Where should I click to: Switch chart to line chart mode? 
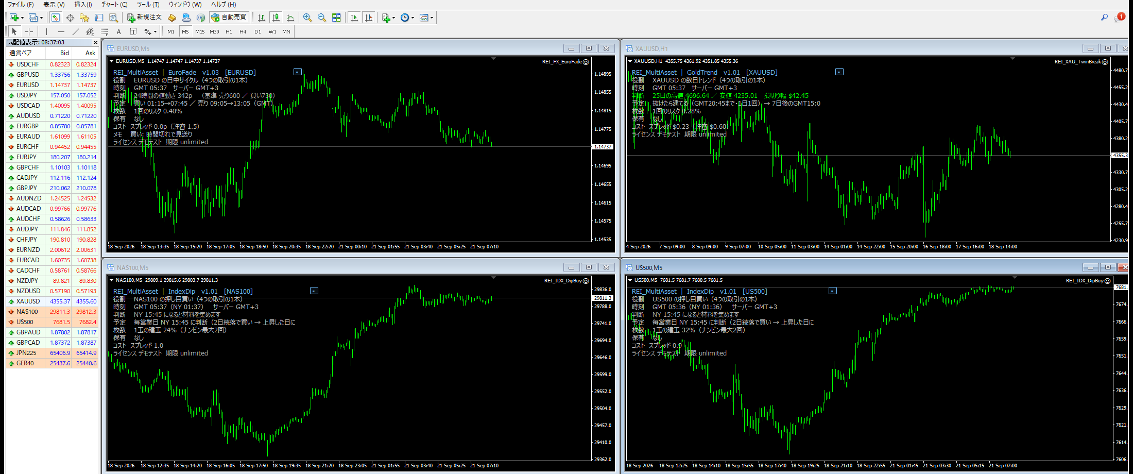tap(290, 18)
